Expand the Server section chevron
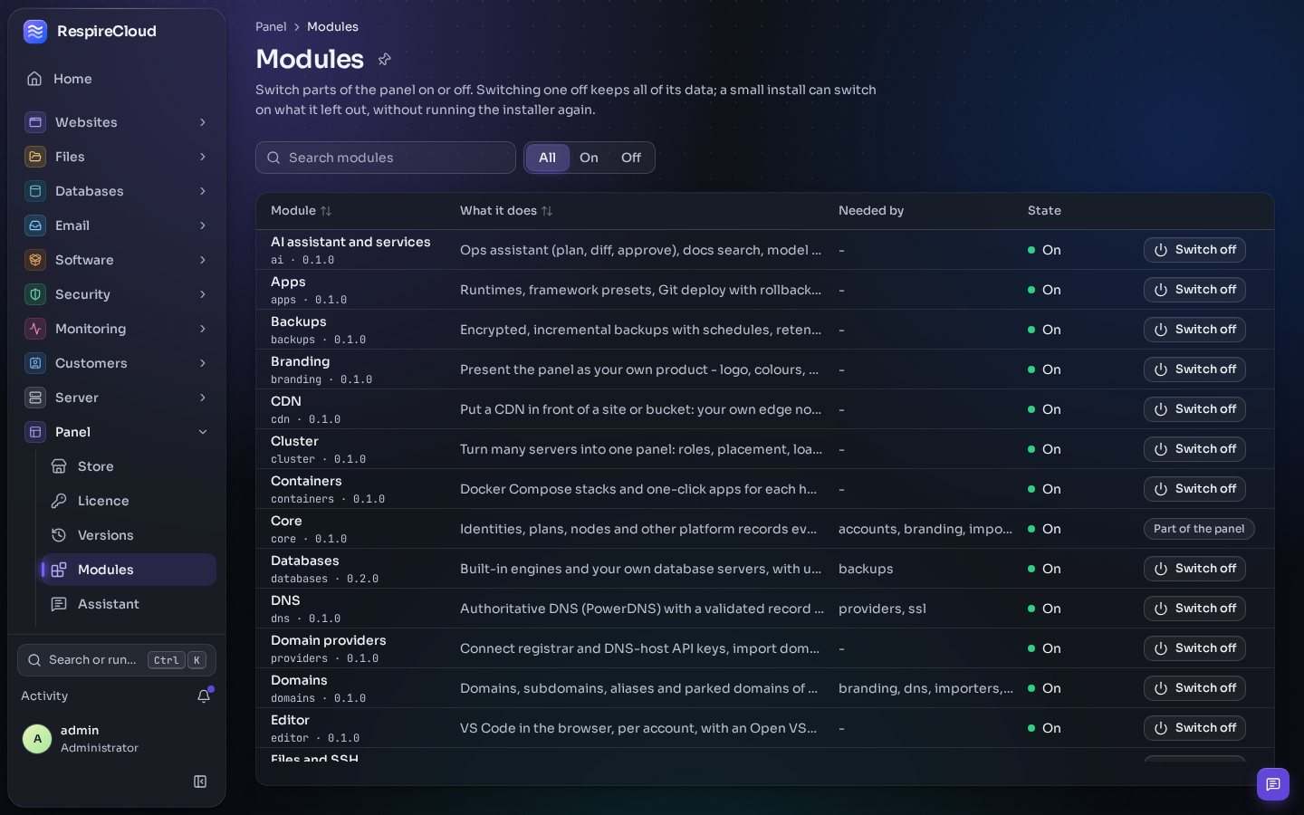 click(x=203, y=398)
